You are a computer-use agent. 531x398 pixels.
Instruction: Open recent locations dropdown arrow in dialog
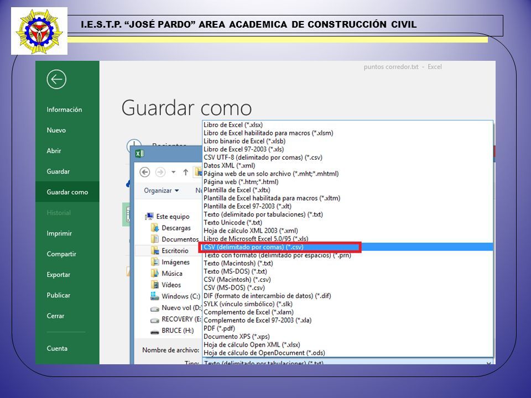(x=173, y=172)
